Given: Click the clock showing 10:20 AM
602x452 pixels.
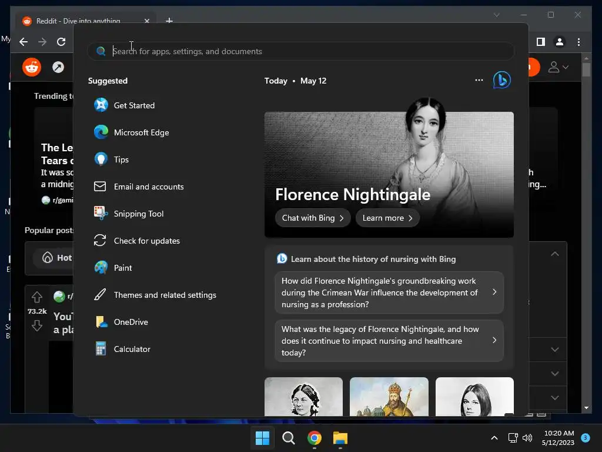Looking at the screenshot, I should click(x=558, y=438).
